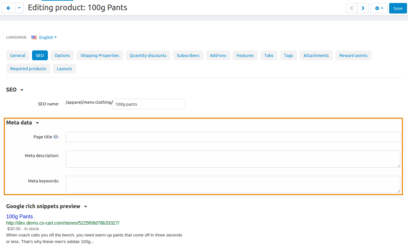Go to previous product with left chevron

(352, 8)
